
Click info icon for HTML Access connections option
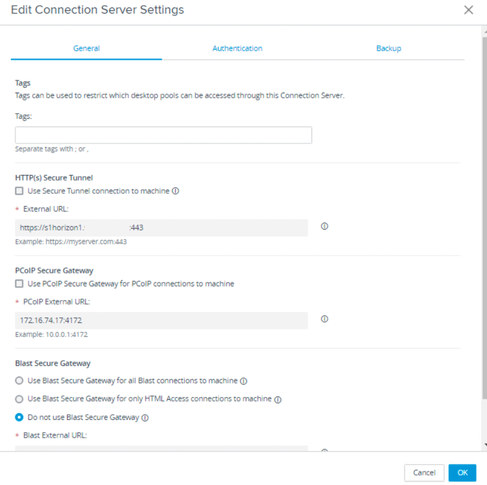(x=279, y=399)
